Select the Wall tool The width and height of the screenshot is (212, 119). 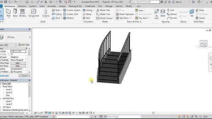[8, 13]
